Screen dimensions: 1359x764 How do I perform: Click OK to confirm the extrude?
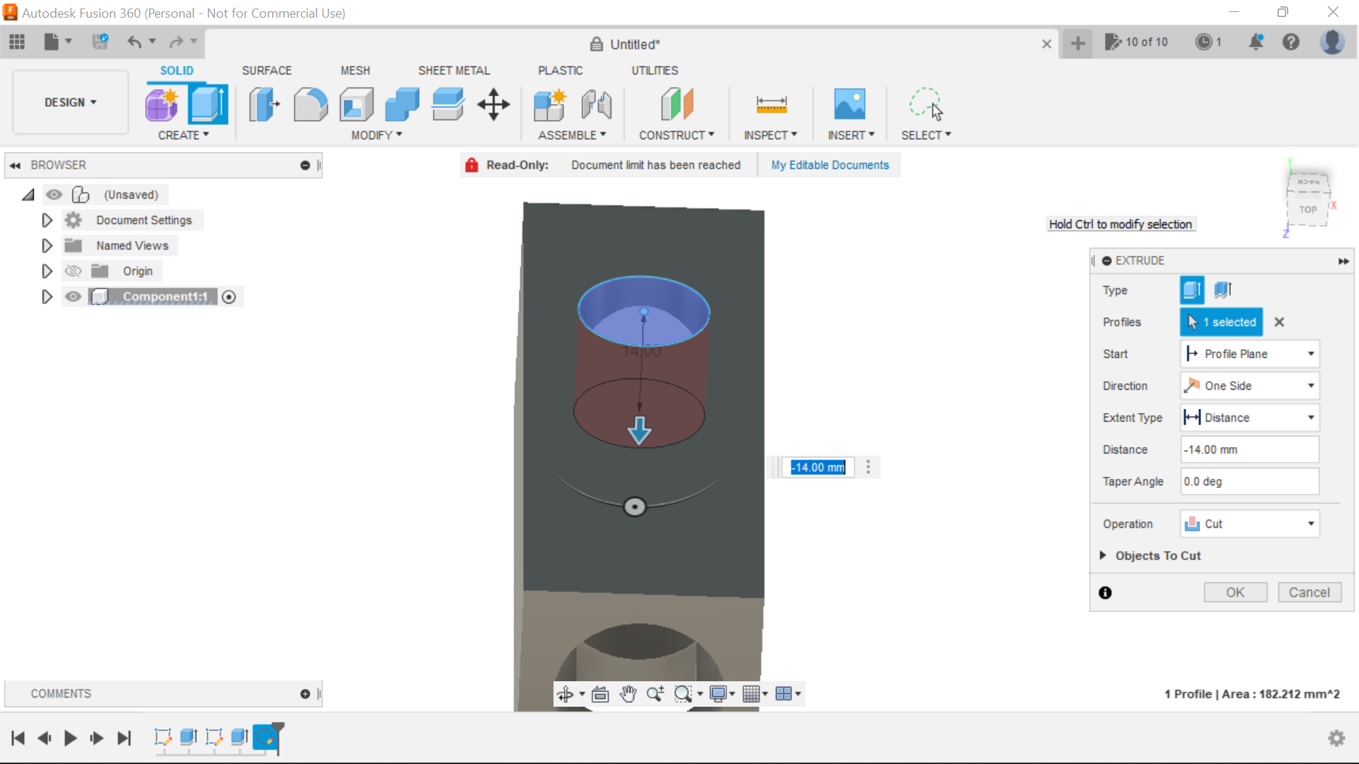1235,592
